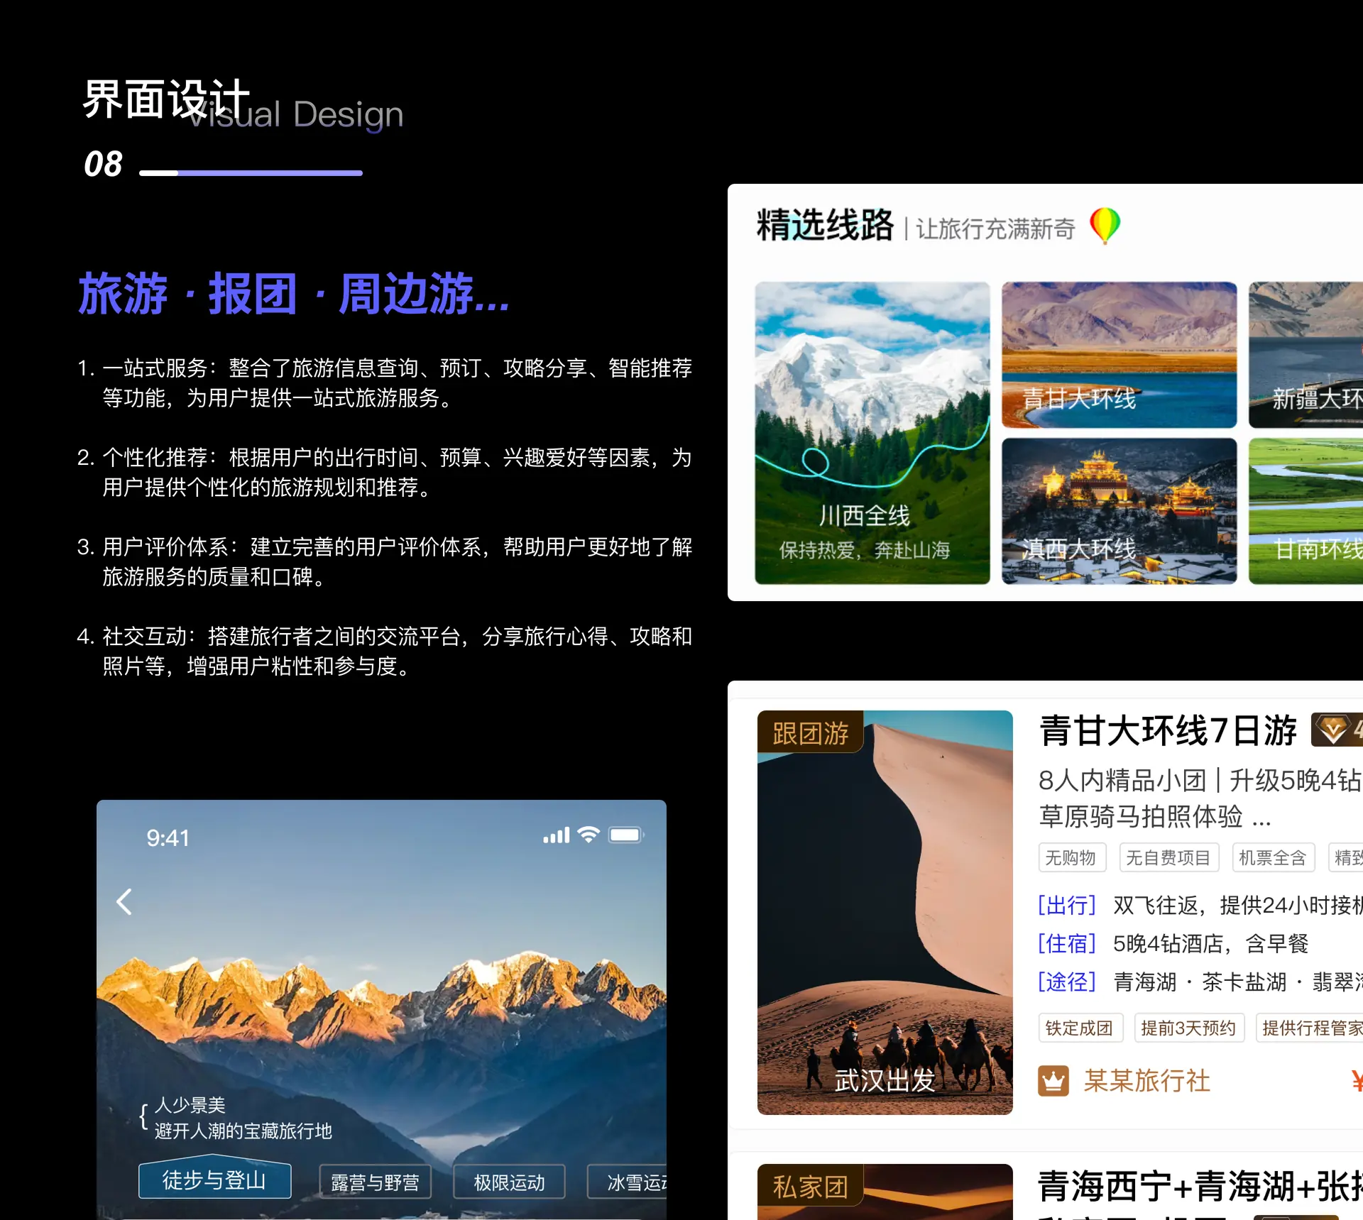This screenshot has width=1363, height=1220.
Task: Click the 9:41 time in status bar
Action: [168, 838]
